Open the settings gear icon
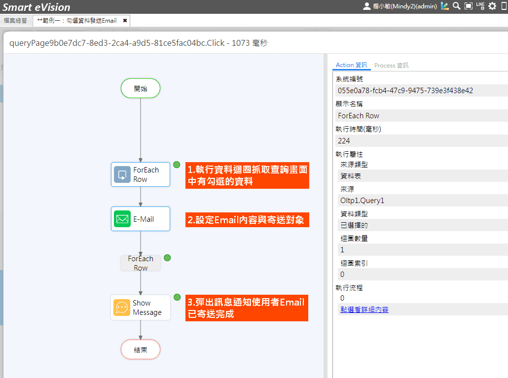 coord(492,6)
